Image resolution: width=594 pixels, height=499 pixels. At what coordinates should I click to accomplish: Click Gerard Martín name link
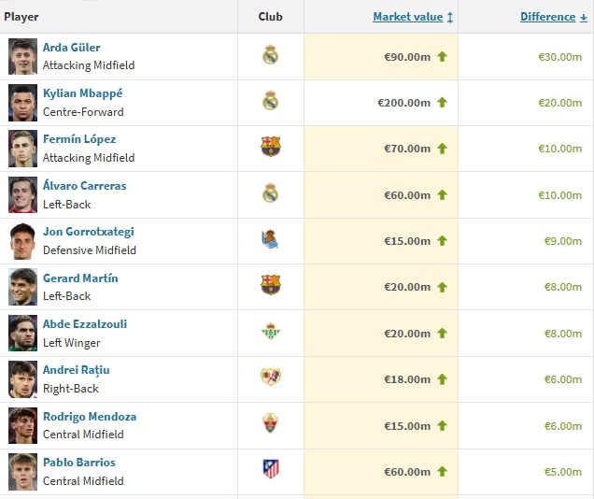[x=80, y=278]
